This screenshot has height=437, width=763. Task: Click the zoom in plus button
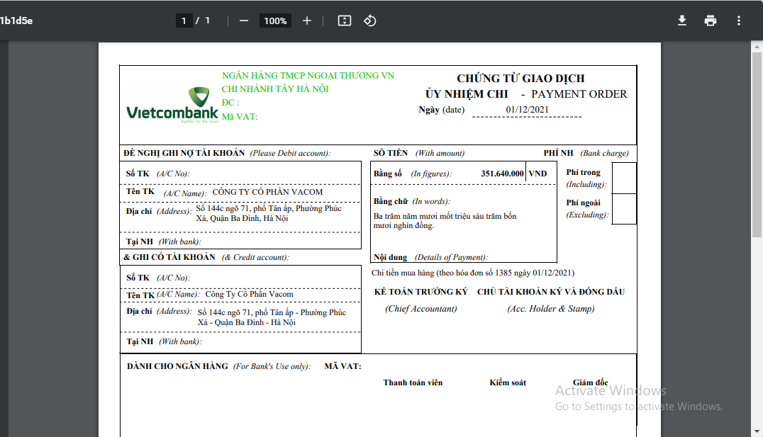307,21
